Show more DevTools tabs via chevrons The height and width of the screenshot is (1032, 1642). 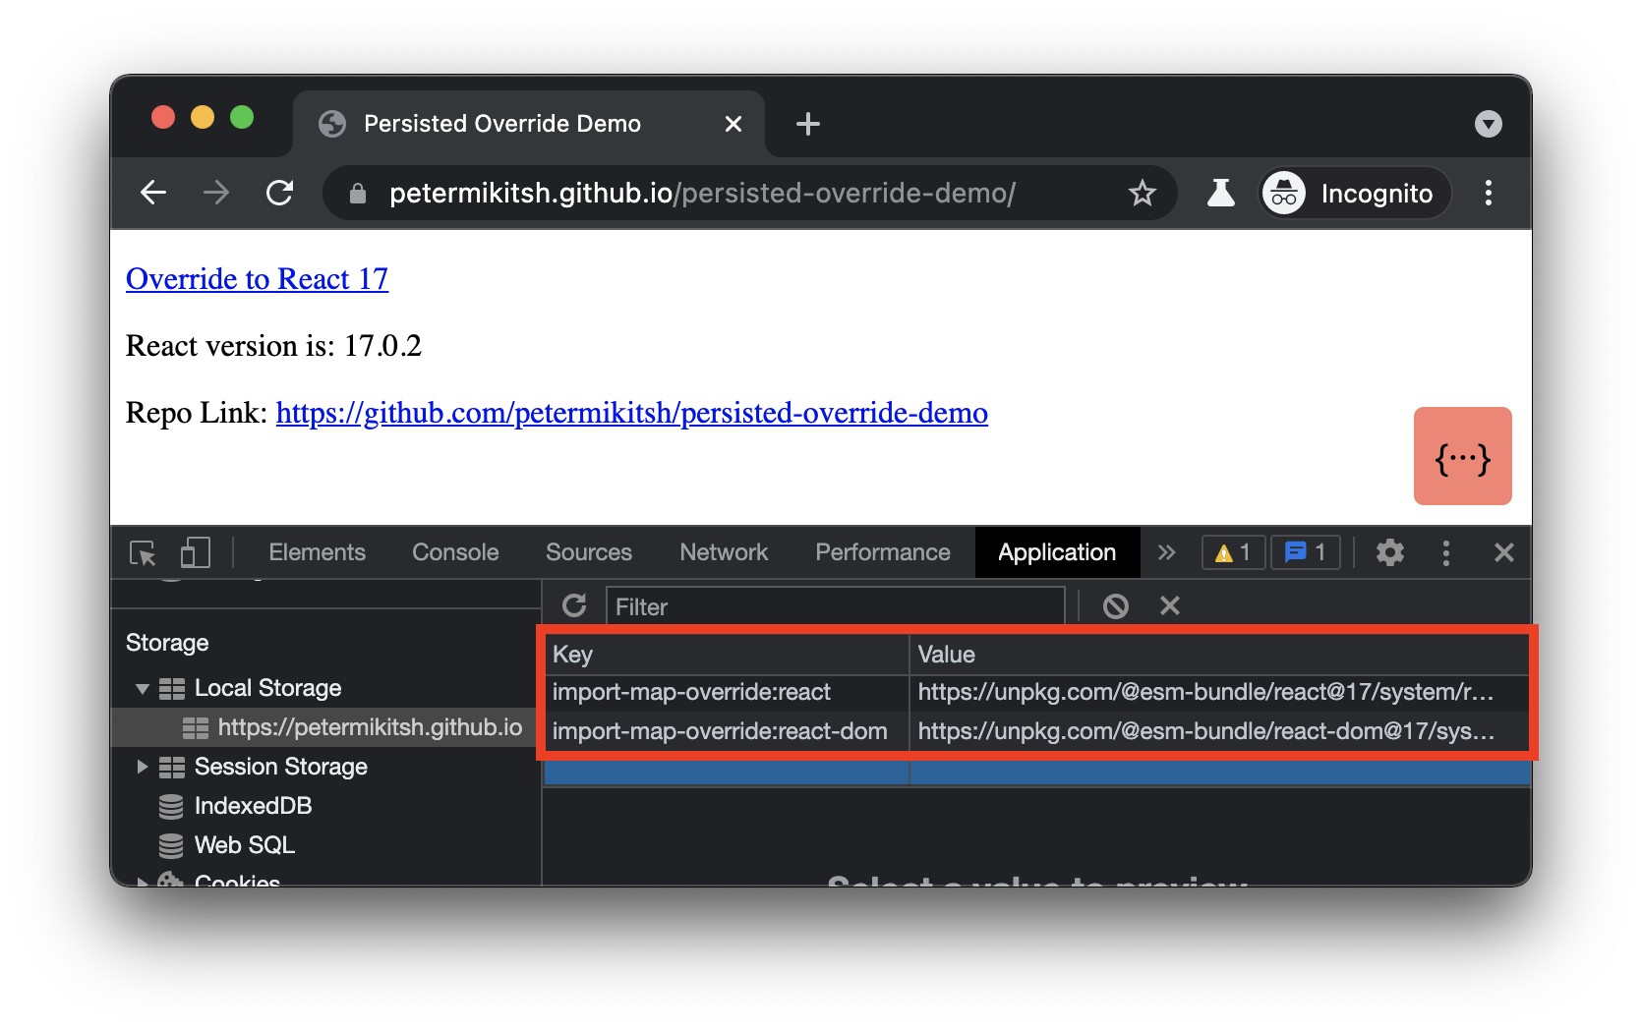pos(1167,552)
